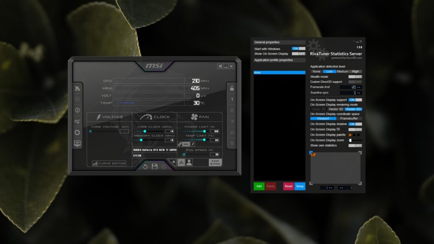This screenshot has height=244, width=434.
Task: Toggle link between power and temp limit
Action: [180, 144]
